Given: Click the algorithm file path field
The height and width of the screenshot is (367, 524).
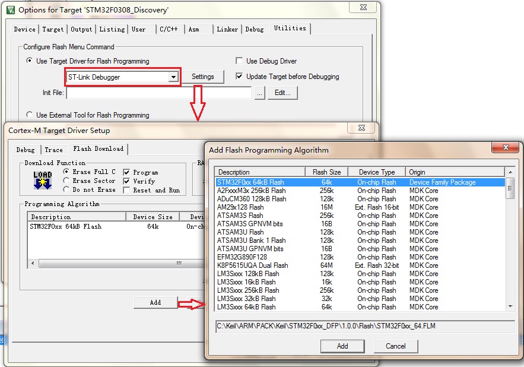Looking at the screenshot, I should pos(365,326).
